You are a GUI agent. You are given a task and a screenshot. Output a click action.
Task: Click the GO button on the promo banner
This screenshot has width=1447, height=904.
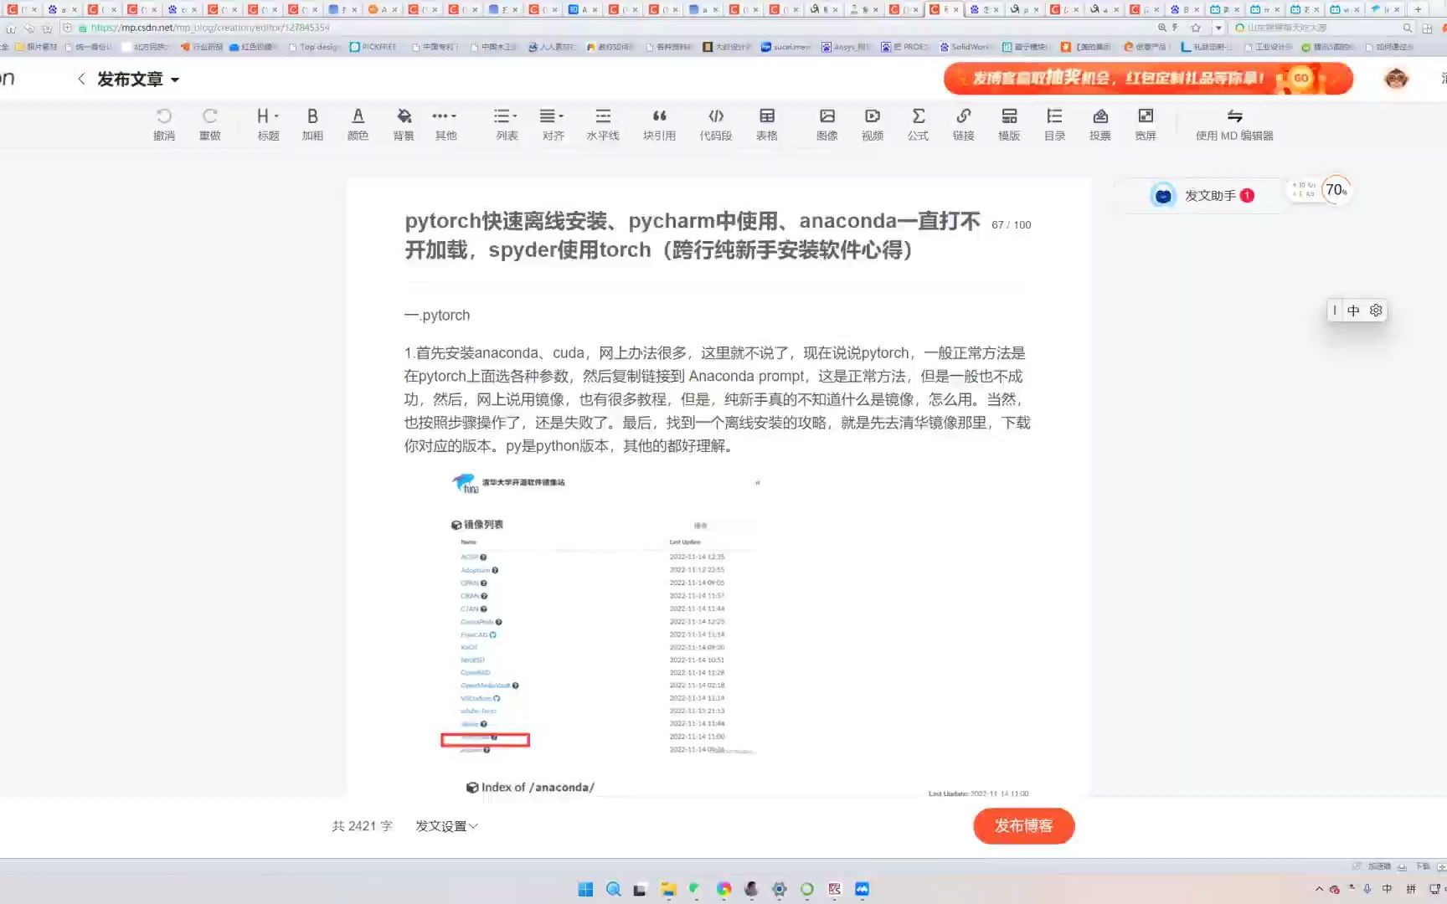(x=1300, y=78)
